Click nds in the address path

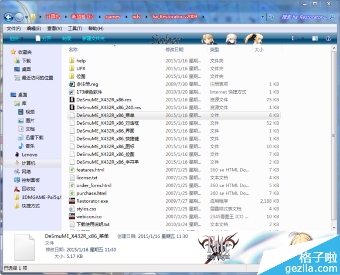[x=136, y=16]
